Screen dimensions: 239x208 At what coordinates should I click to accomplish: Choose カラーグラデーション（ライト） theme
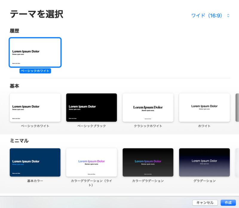(91, 162)
